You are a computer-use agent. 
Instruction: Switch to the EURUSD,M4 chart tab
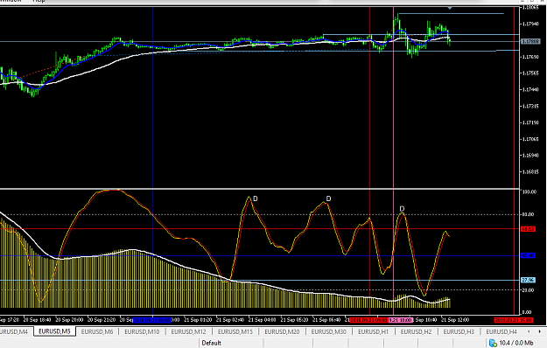click(14, 331)
